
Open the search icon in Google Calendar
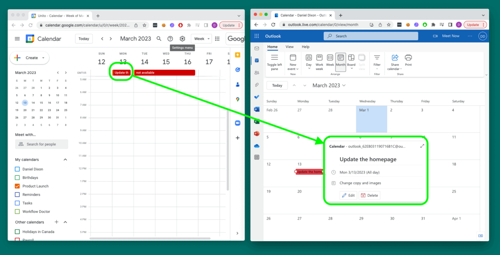[x=159, y=38]
